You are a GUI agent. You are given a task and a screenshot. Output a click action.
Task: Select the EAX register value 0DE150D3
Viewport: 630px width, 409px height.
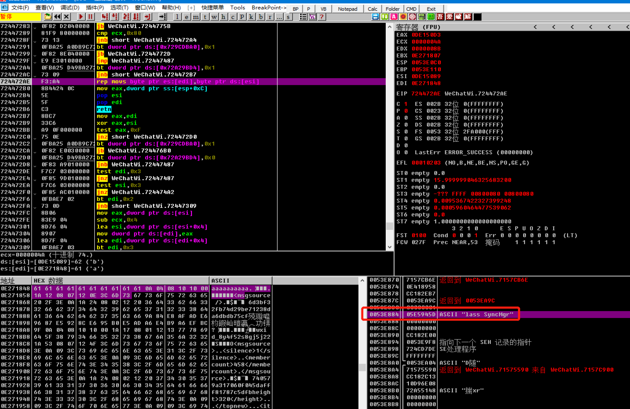point(426,35)
